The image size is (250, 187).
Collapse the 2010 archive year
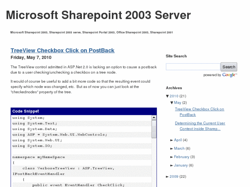click(x=167, y=96)
